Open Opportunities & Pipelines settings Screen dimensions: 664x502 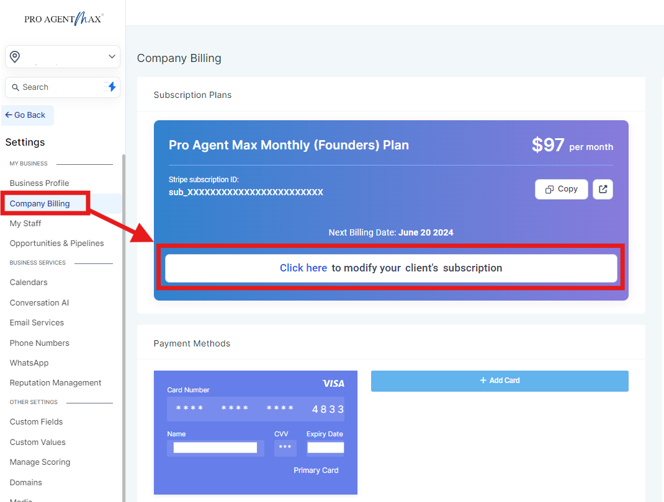56,244
